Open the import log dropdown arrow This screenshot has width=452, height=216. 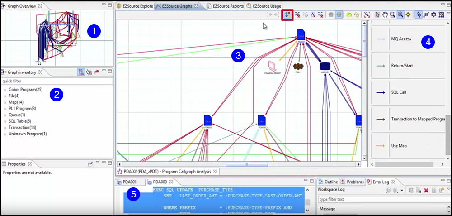pyautogui.click(x=402, y=190)
